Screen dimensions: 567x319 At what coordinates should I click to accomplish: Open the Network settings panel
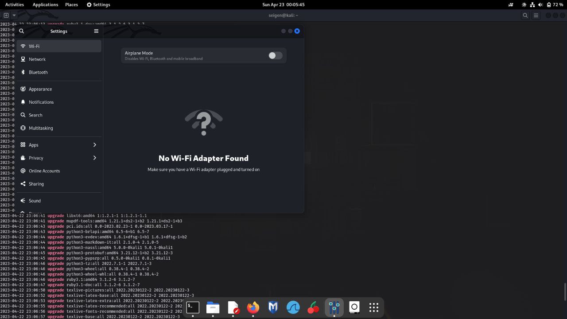pyautogui.click(x=37, y=59)
